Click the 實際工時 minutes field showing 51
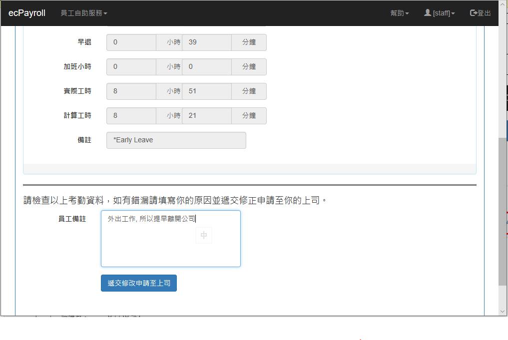The image size is (508, 340). click(x=207, y=91)
